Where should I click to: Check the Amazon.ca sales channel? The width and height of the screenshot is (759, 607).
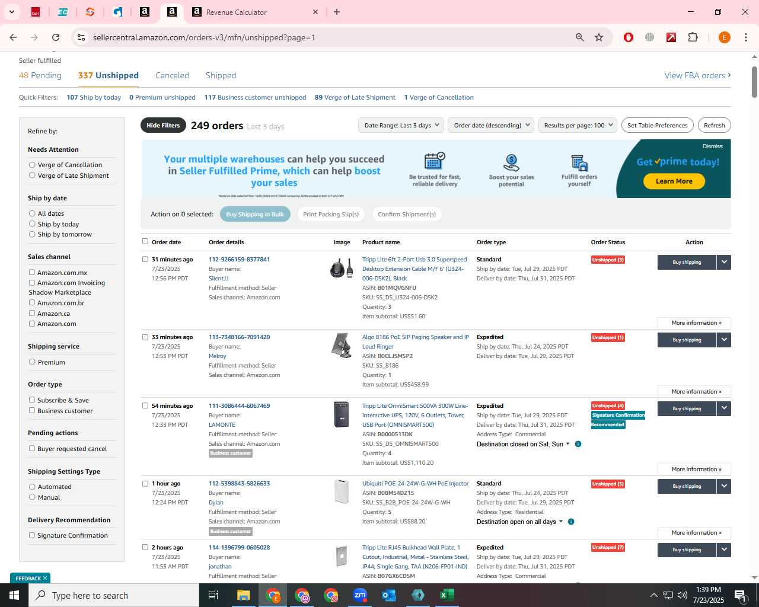point(32,313)
